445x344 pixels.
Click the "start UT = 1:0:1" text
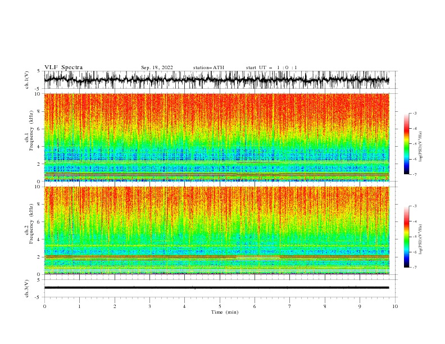(x=271, y=67)
